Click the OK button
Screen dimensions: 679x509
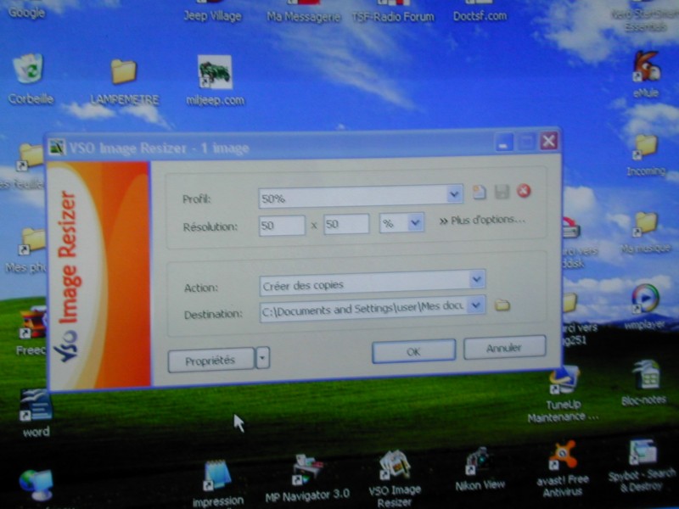(413, 351)
